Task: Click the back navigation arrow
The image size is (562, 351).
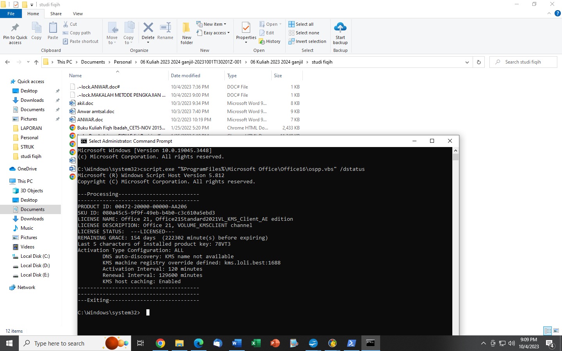Action: coord(7,62)
